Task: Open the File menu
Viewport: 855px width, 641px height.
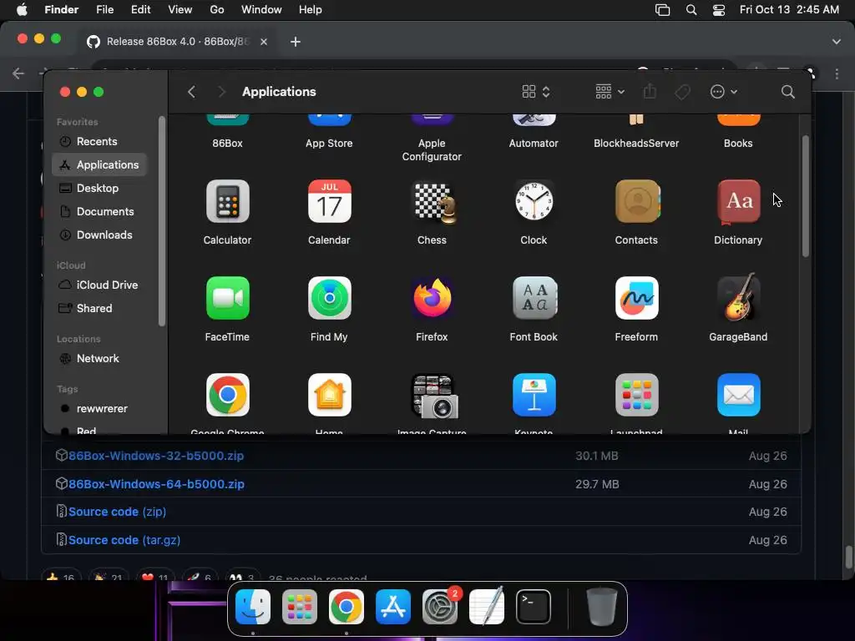Action: pos(104,10)
